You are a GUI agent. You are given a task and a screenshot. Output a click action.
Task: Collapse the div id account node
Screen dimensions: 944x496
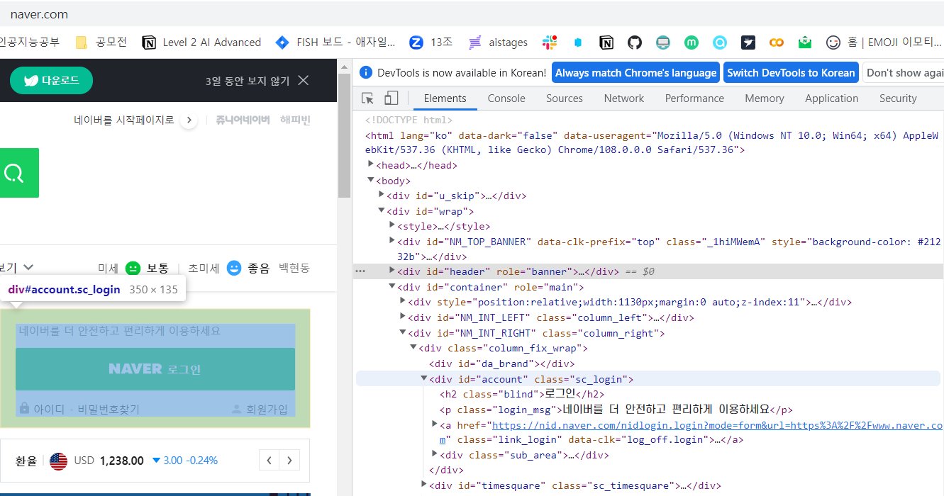424,379
